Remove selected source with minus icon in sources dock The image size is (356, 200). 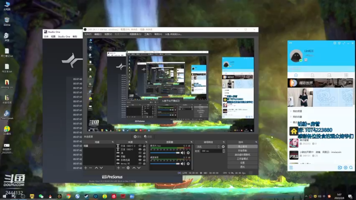tap(123, 168)
